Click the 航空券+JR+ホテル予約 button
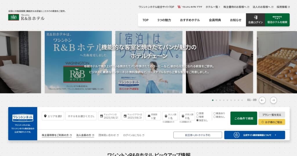Image resolution: width=297 pixels, height=156 pixels. tap(198, 135)
